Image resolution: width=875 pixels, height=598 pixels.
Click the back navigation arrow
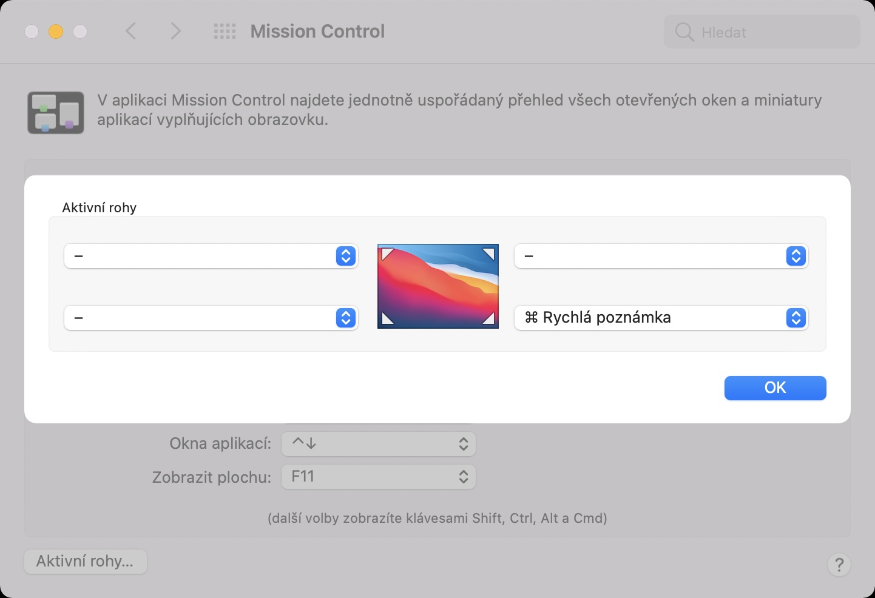[130, 32]
